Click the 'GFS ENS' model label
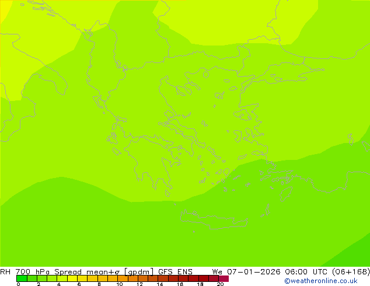This screenshot has height=286, width=370. pyautogui.click(x=175, y=272)
